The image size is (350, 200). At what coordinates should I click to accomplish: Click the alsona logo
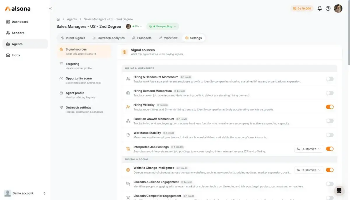click(x=18, y=8)
